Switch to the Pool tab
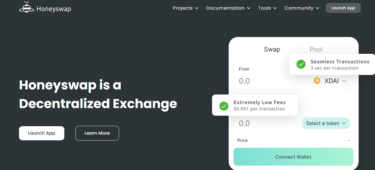Screen dimensions: 375x170 (x=316, y=50)
